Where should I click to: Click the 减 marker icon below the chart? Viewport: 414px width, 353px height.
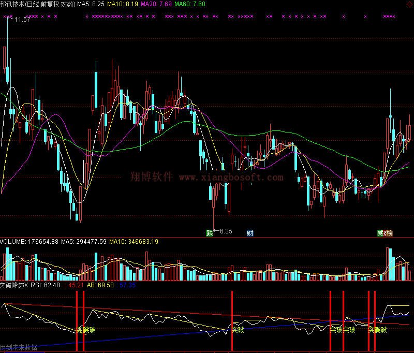[380, 233]
